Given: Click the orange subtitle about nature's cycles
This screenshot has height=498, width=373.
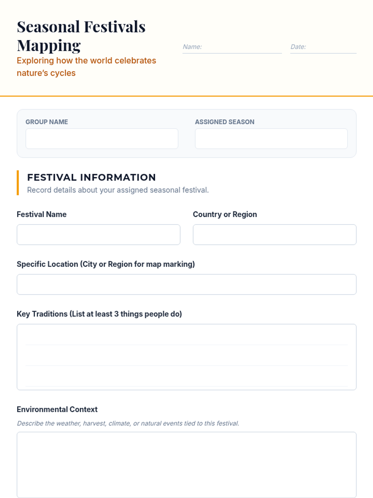Looking at the screenshot, I should 86,67.
